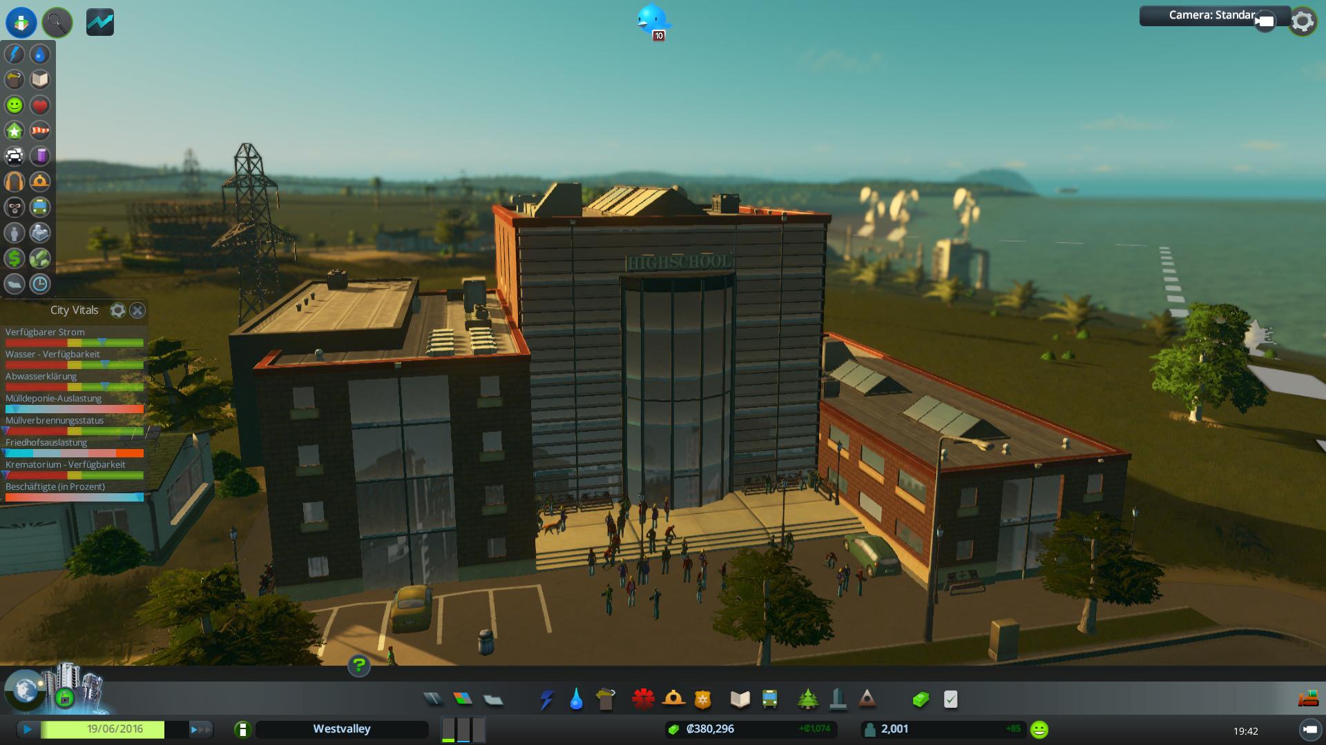This screenshot has width=1326, height=745.
Task: Open the Zoning tool menu
Action: (463, 699)
